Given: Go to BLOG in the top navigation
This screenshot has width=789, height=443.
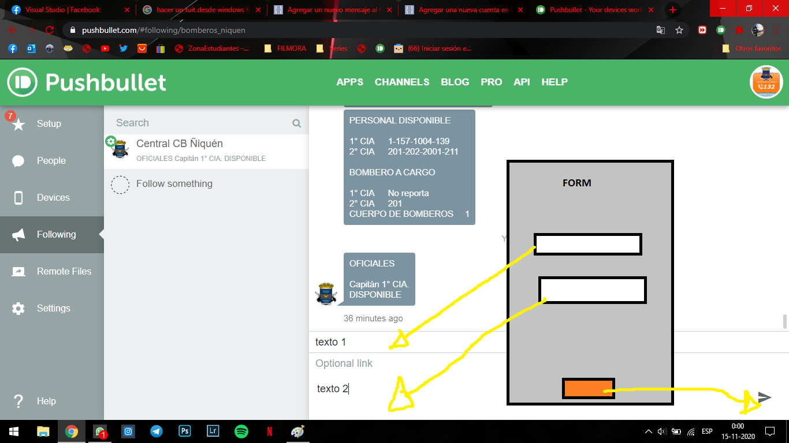Looking at the screenshot, I should click(455, 82).
